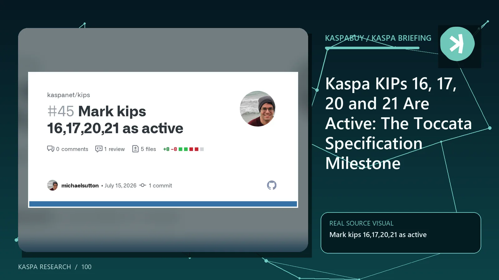This screenshot has width=499, height=280.
Task: Click the 'REAL SOURCE VISUAL' label
Action: 361,223
